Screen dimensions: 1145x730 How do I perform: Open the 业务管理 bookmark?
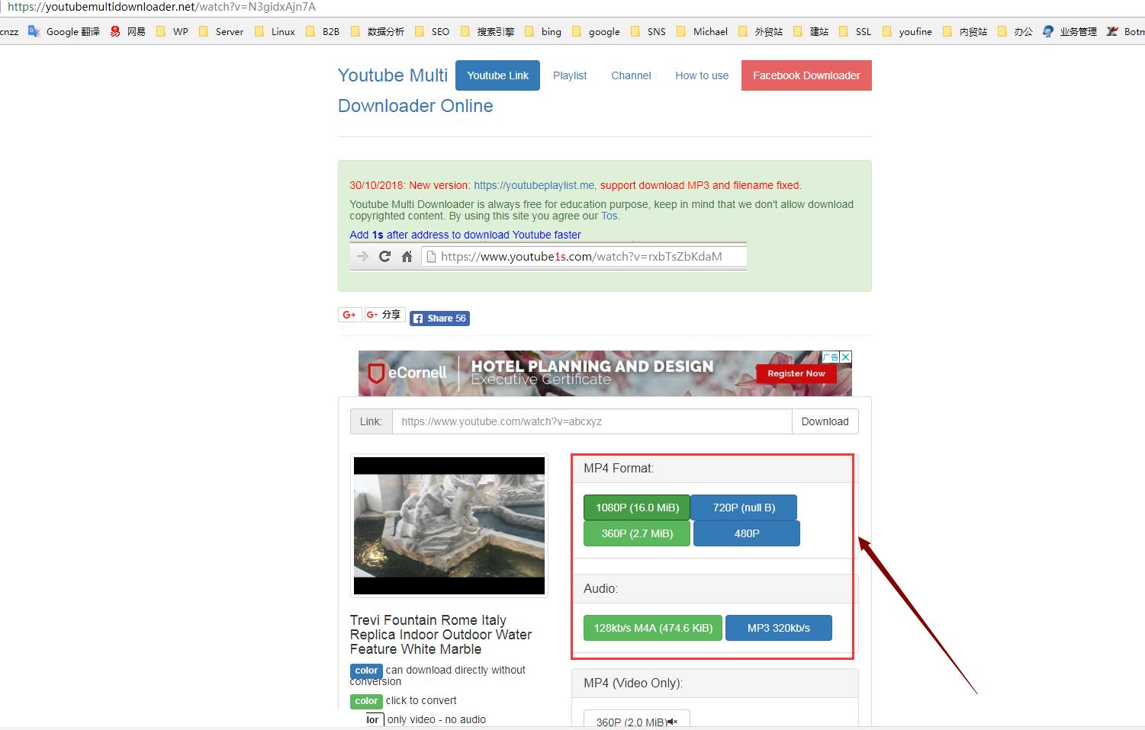pyautogui.click(x=1069, y=31)
